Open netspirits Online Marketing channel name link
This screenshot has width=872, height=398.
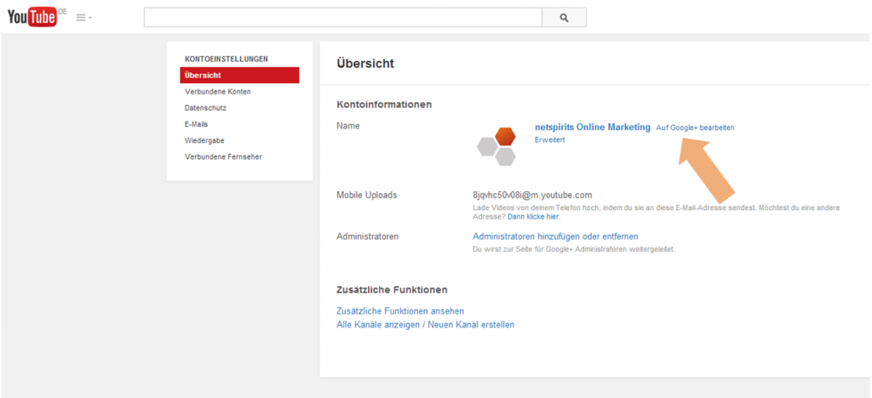[x=592, y=127]
